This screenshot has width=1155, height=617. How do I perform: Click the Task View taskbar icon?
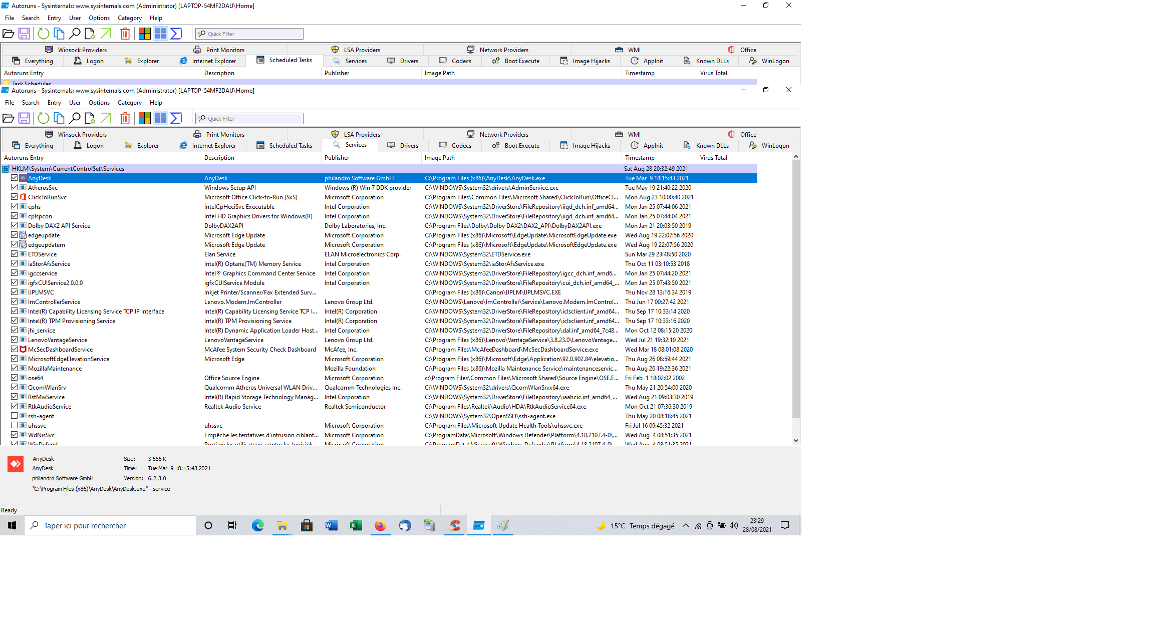click(x=232, y=525)
